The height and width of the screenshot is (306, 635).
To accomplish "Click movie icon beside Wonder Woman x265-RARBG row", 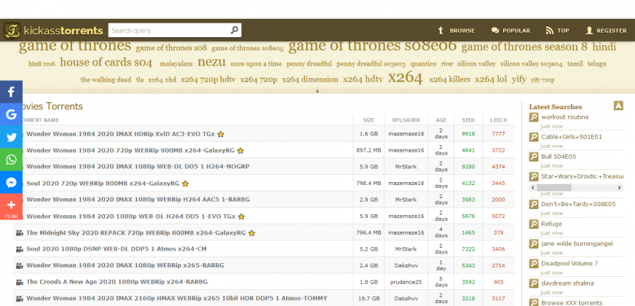I will pyautogui.click(x=19, y=265).
